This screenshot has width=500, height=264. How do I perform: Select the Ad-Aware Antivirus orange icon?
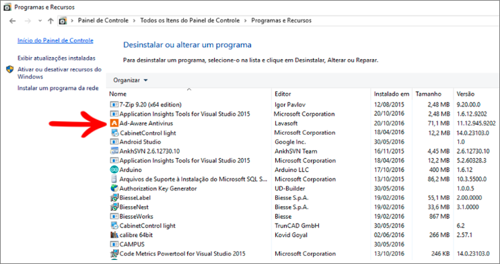[x=114, y=123]
